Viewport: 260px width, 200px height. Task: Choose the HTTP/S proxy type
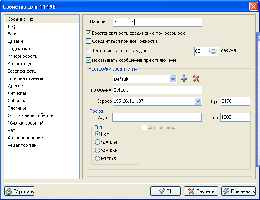pyautogui.click(x=98, y=159)
